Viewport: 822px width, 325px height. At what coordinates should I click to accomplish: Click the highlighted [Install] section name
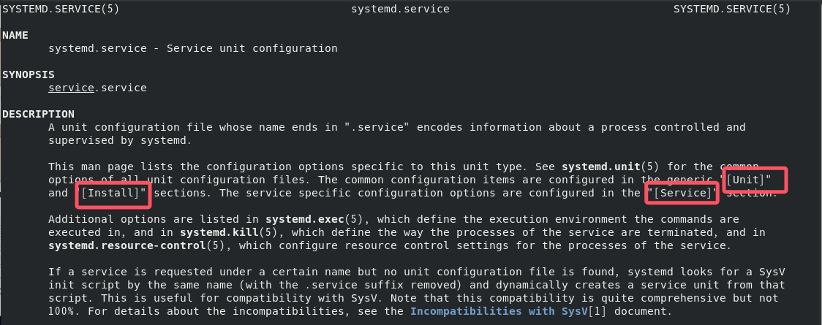[112, 194]
